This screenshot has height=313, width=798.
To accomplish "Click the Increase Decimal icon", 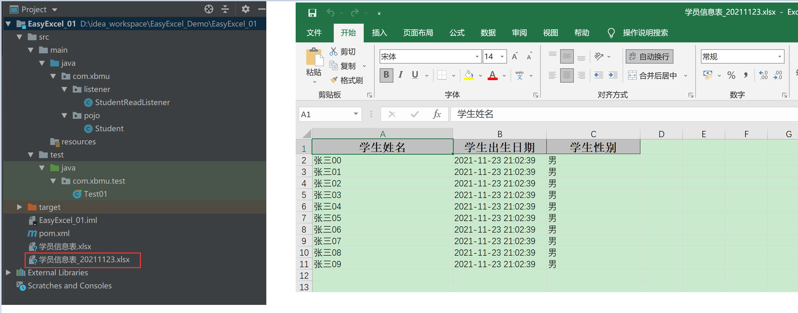I will pos(764,75).
